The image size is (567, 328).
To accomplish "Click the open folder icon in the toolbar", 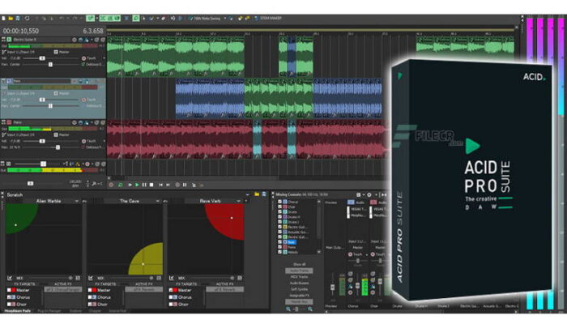I will click(x=12, y=18).
